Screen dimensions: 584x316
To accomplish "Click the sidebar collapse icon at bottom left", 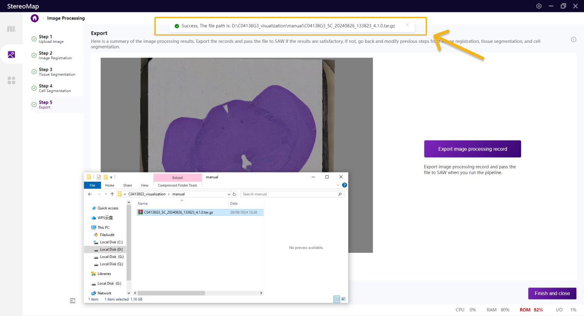I will pyautogui.click(x=72, y=301).
